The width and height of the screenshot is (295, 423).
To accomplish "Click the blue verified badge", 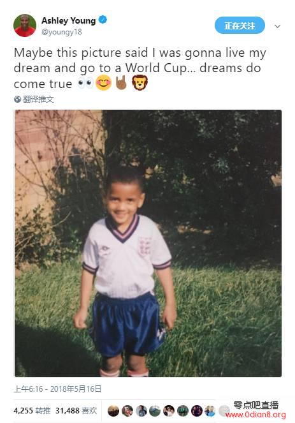I will pos(103,20).
